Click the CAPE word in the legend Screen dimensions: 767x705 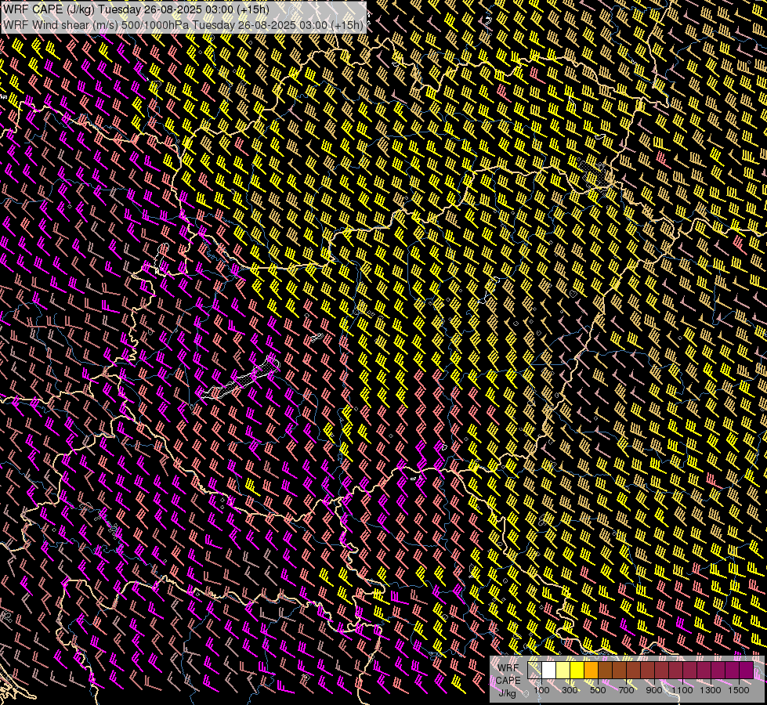(508, 681)
